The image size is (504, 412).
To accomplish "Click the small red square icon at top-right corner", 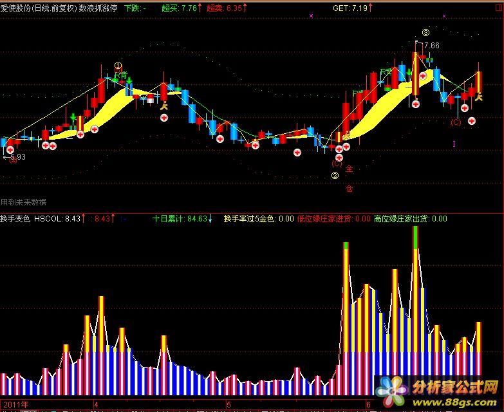I will pos(499,8).
